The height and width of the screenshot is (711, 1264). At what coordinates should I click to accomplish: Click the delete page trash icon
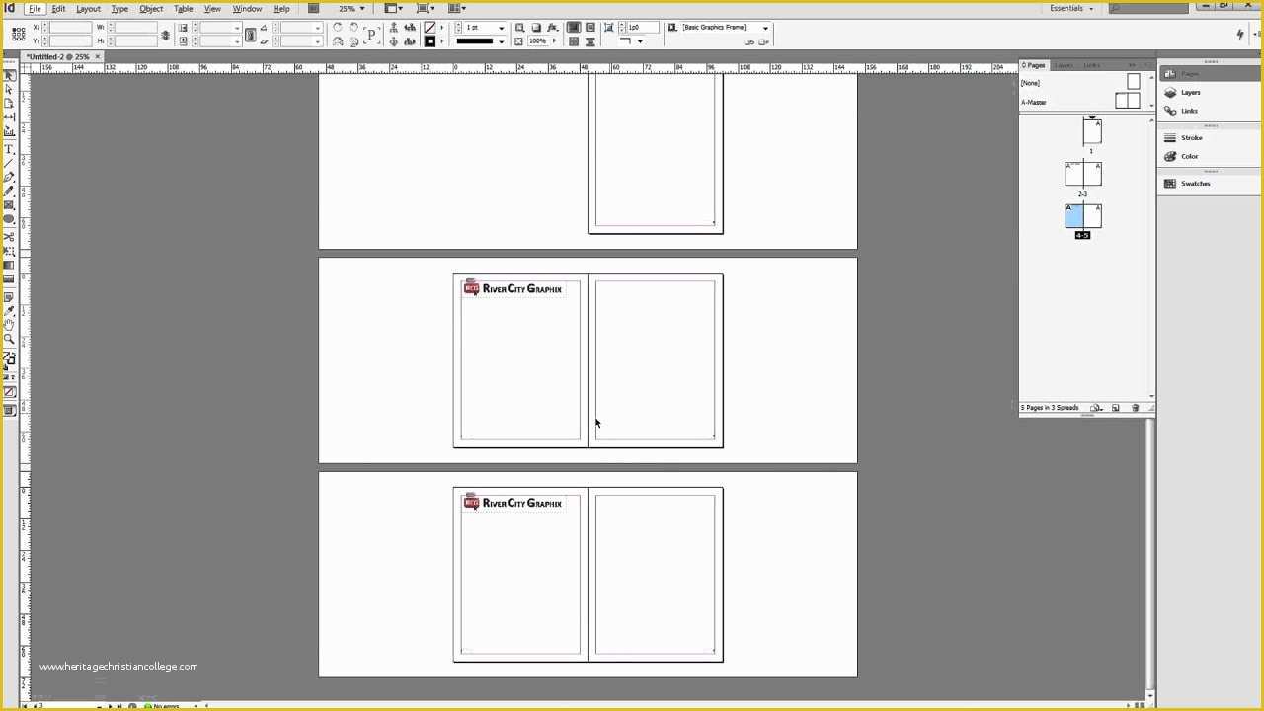click(x=1135, y=408)
